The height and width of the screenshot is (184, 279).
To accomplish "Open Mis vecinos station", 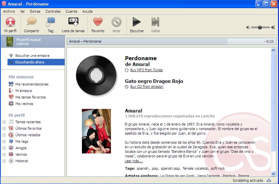I will (24, 104).
